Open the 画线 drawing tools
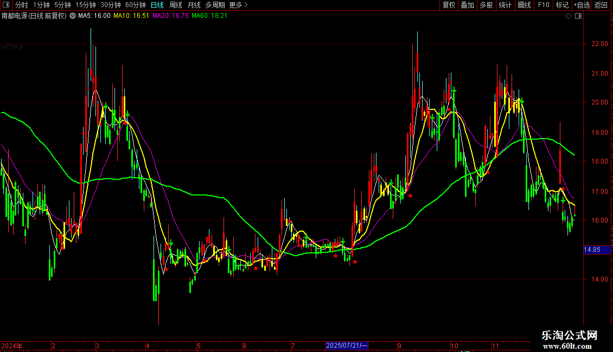Image resolution: width=613 pixels, height=352 pixels. (x=524, y=5)
